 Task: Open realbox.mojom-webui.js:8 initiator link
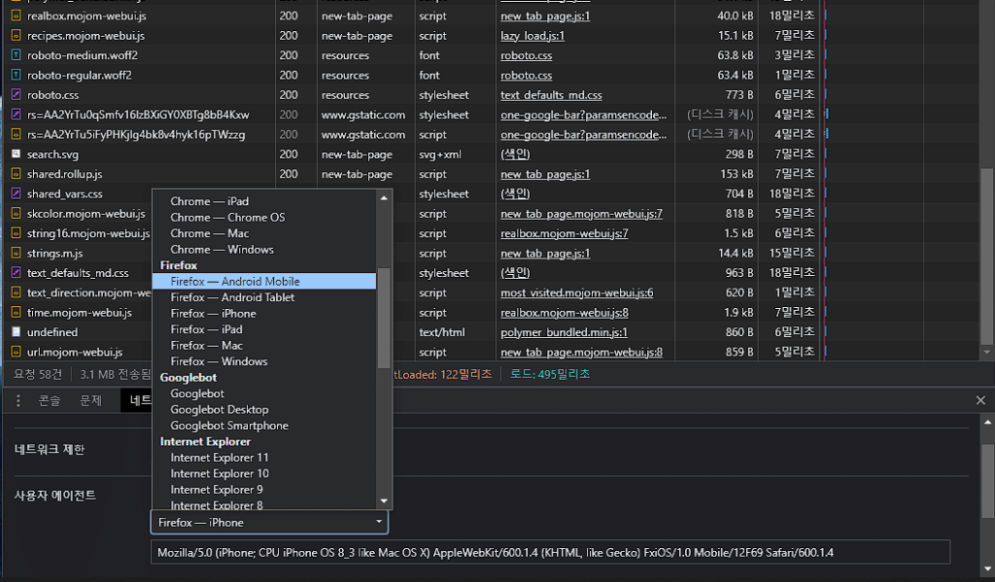565,312
